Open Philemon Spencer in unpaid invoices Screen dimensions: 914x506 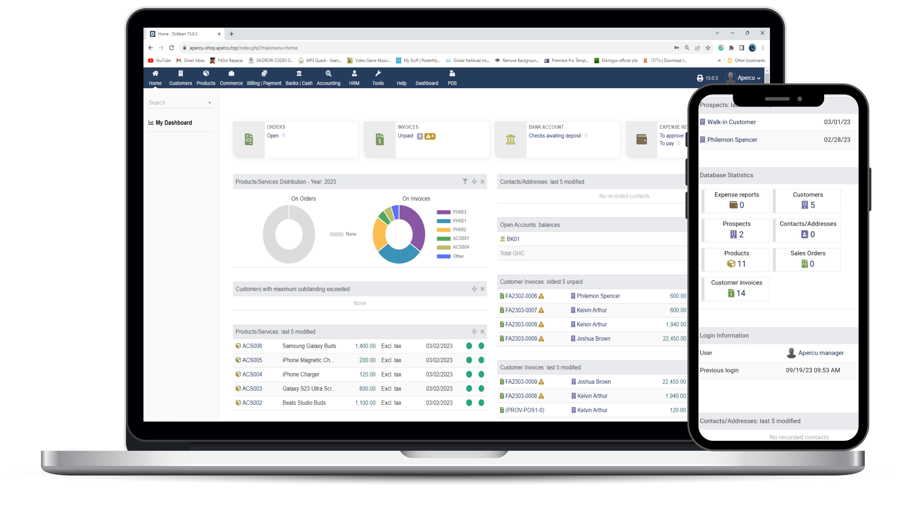point(598,296)
